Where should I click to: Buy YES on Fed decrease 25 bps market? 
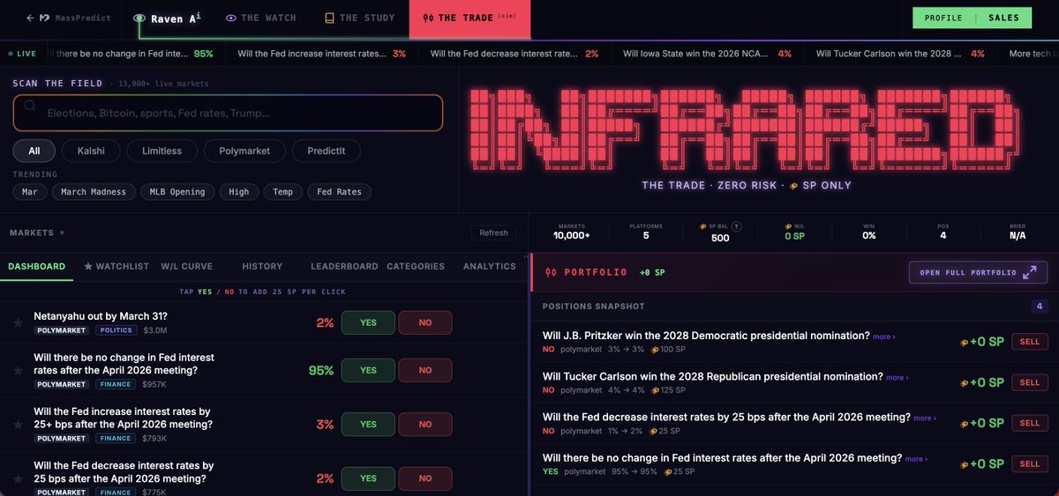point(368,478)
